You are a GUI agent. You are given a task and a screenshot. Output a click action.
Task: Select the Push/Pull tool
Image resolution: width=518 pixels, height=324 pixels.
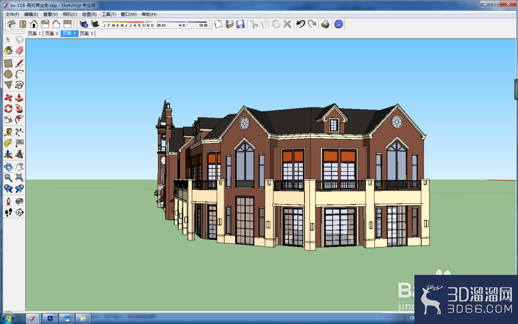click(20, 98)
